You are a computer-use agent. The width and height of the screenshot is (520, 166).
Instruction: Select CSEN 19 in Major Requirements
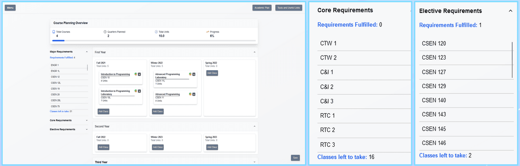pyautogui.click(x=69, y=89)
